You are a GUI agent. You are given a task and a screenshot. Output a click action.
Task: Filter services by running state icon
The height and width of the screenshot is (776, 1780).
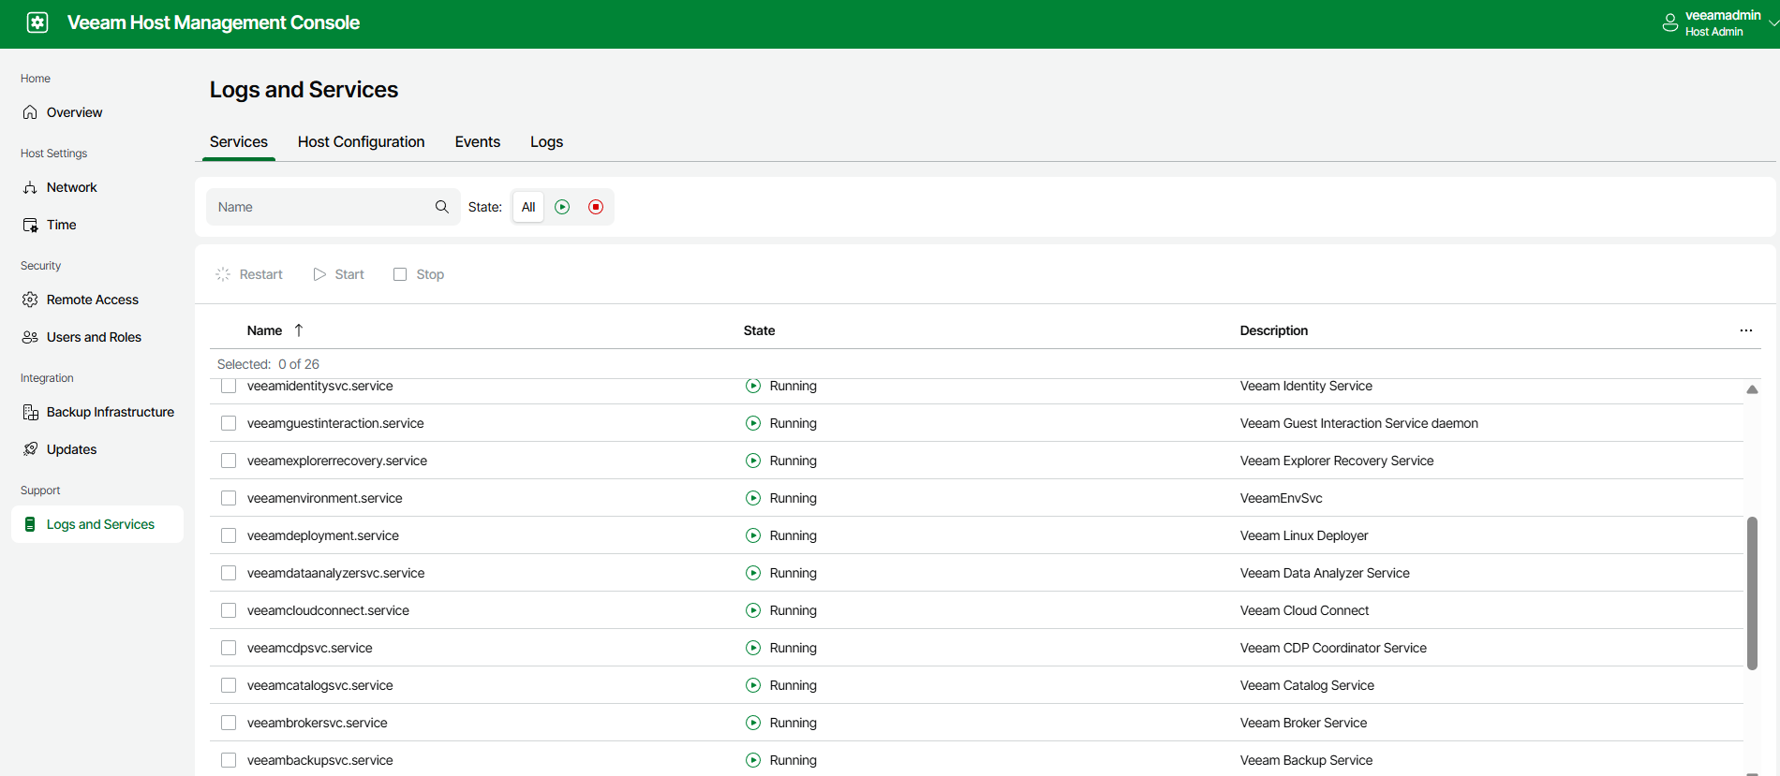[x=562, y=207]
